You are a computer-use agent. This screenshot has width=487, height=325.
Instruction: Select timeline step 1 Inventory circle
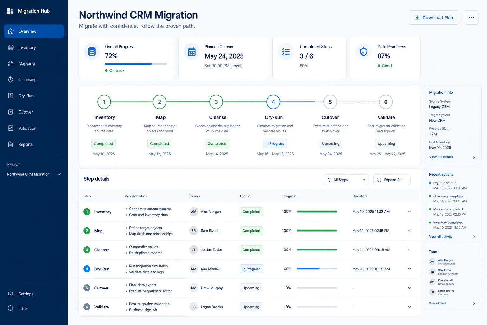tap(104, 102)
